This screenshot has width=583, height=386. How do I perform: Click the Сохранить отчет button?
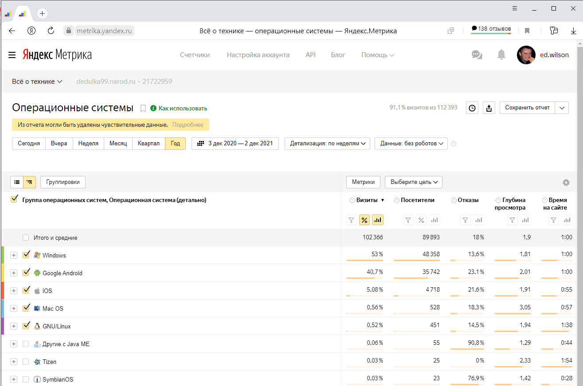point(527,108)
